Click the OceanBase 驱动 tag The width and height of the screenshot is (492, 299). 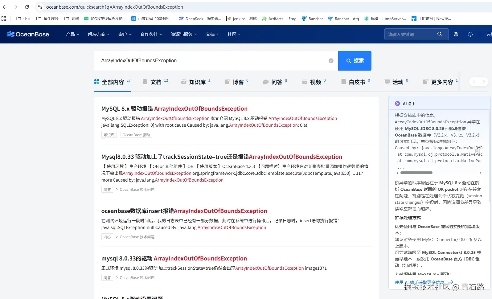pyautogui.click(x=136, y=135)
